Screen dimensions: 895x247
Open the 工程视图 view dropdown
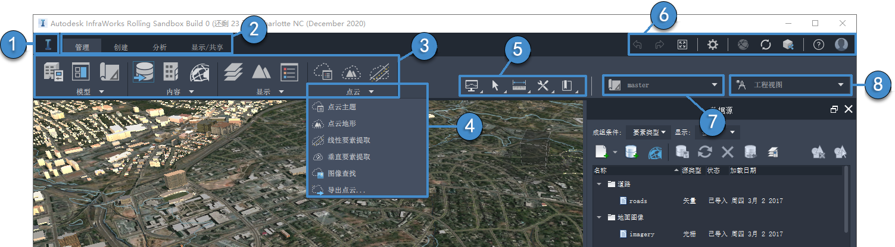click(790, 85)
